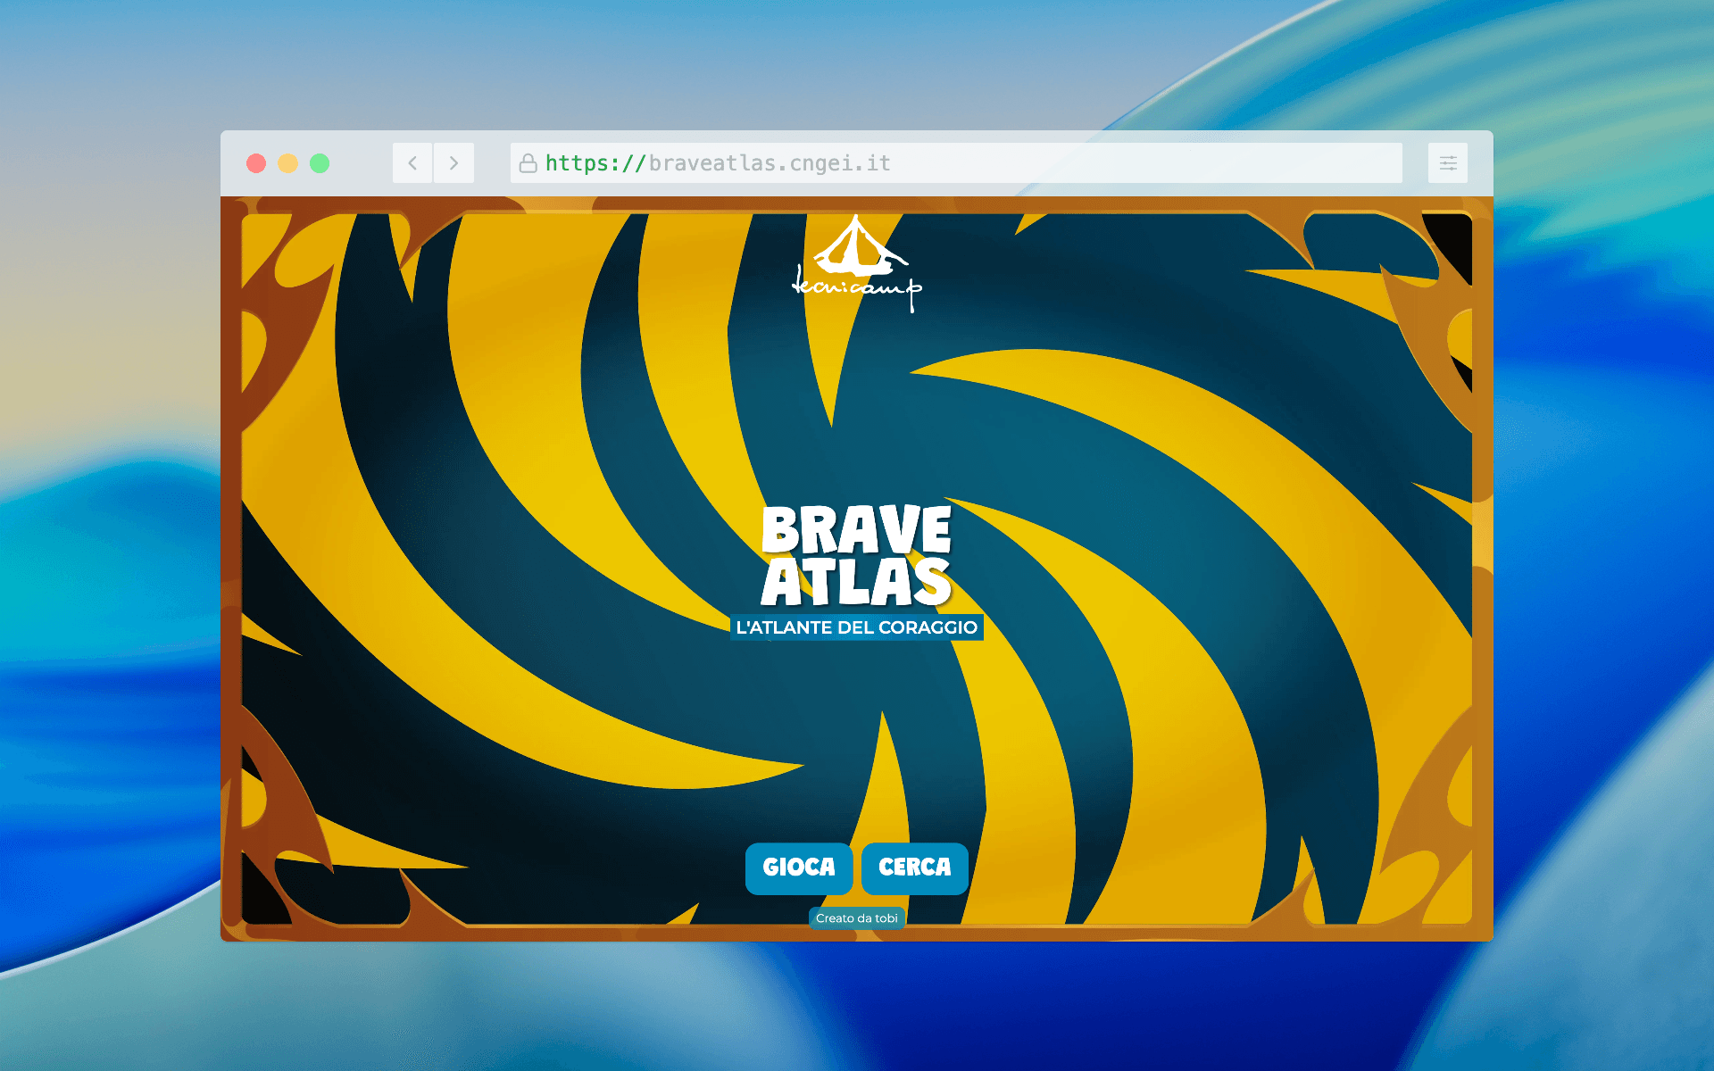Click the braveatlas.cngei.it address field
The height and width of the screenshot is (1071, 1714).
956,163
